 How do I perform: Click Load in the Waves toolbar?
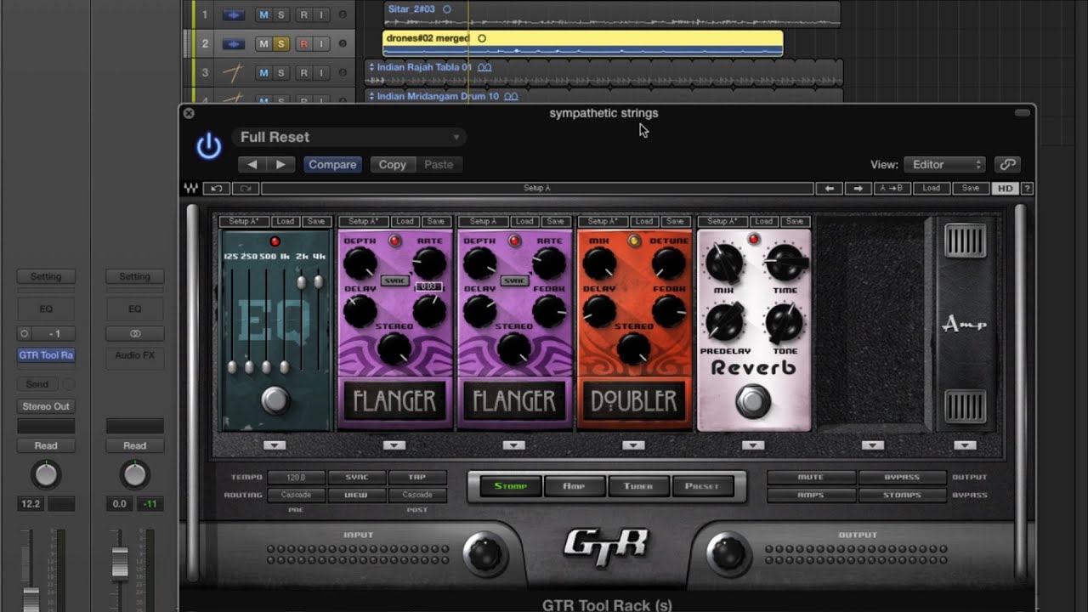[932, 189]
